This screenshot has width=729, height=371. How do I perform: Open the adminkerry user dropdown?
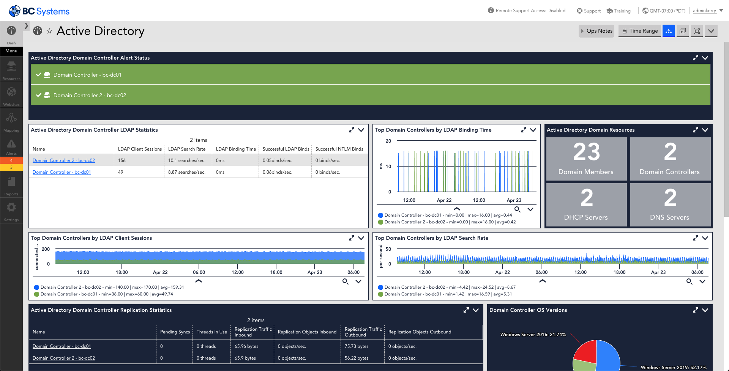coord(708,11)
